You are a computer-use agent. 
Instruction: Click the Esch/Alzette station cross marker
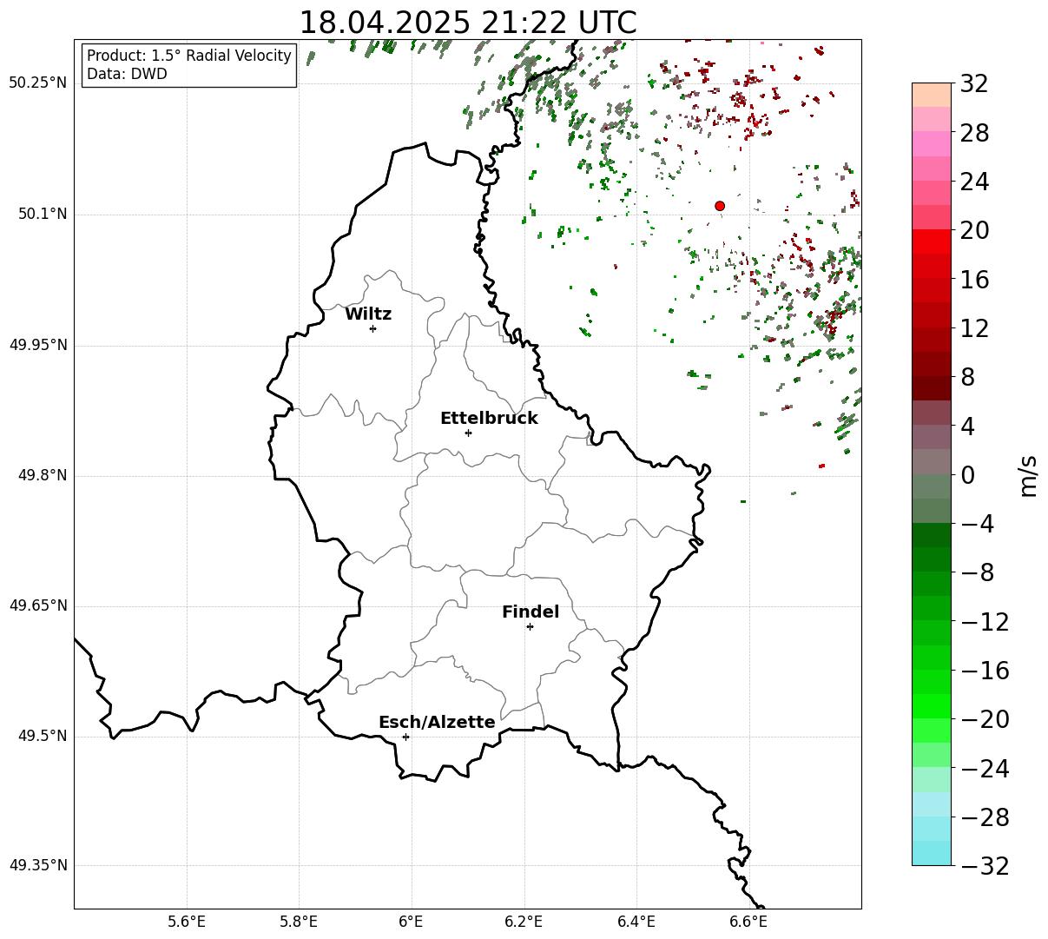(405, 737)
